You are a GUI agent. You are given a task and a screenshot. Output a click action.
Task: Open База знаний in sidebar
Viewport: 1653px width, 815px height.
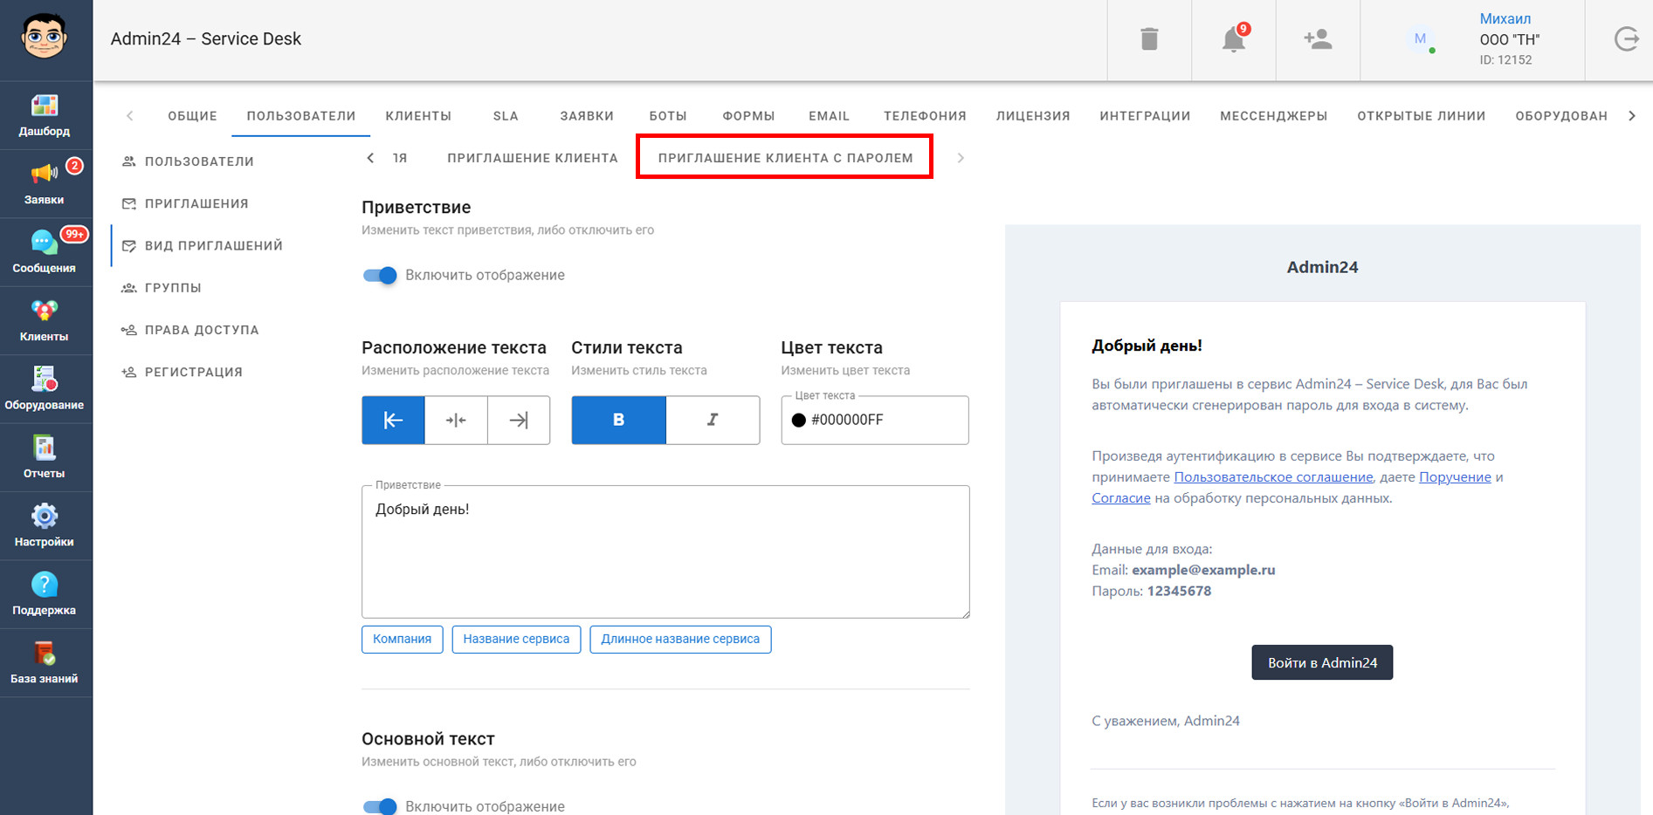coord(45,662)
